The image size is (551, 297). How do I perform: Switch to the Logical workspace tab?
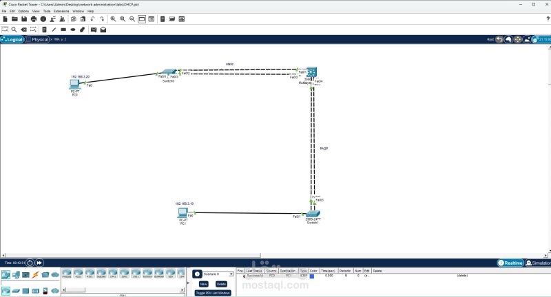12,39
